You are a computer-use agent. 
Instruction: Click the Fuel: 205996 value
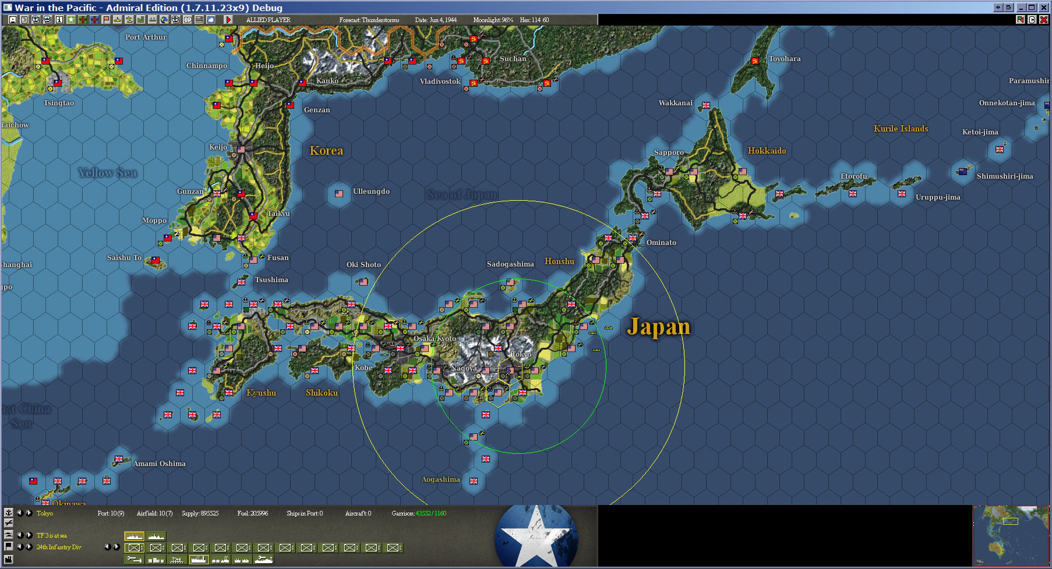click(x=252, y=513)
